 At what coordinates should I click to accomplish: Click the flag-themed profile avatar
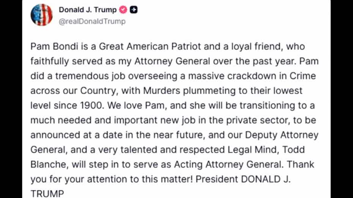click(41, 15)
